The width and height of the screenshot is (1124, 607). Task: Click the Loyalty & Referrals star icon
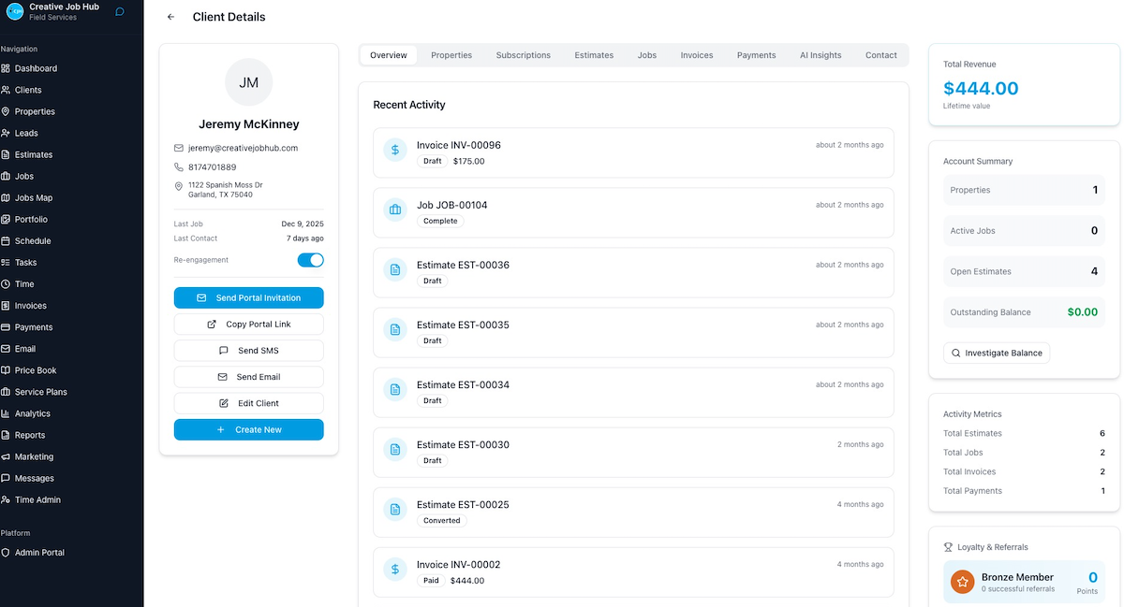962,581
